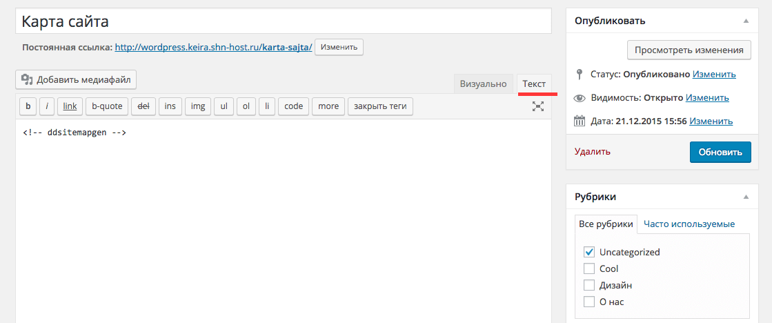Click into the Карта сайта title field
This screenshot has width=772, height=323.
pyautogui.click(x=283, y=21)
